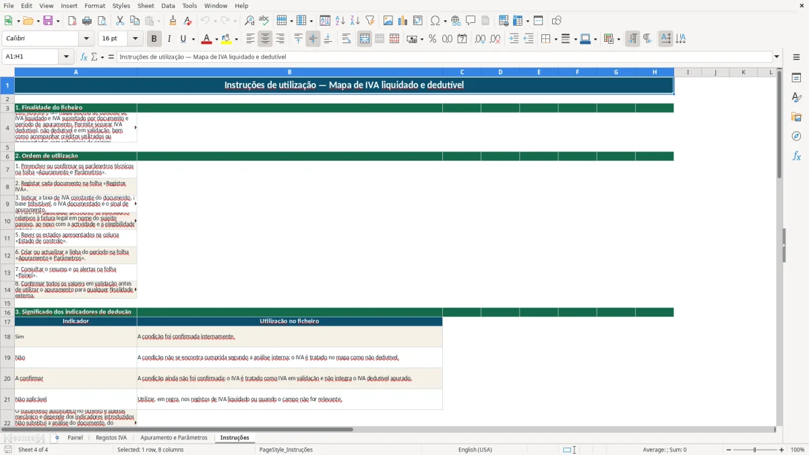809x455 pixels.
Task: Toggle Merge and Center Cells
Action: point(365,39)
